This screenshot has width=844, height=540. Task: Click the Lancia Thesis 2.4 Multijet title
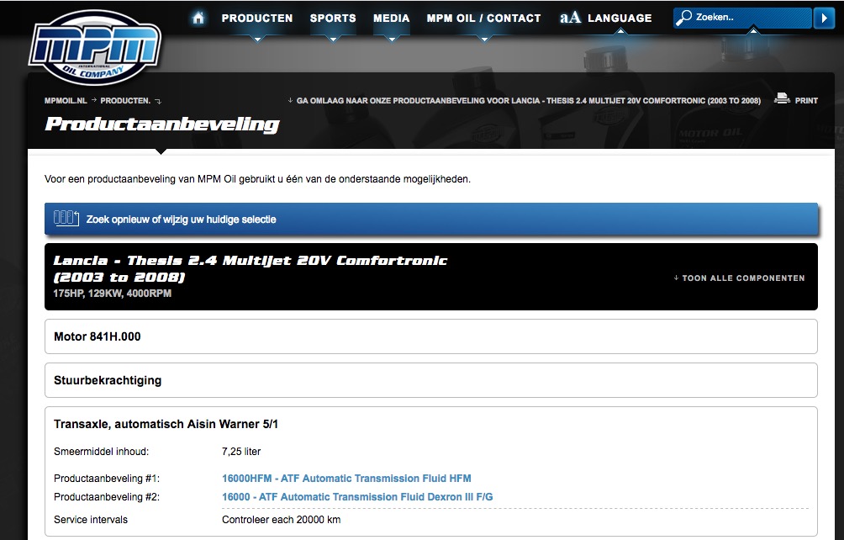pyautogui.click(x=251, y=268)
